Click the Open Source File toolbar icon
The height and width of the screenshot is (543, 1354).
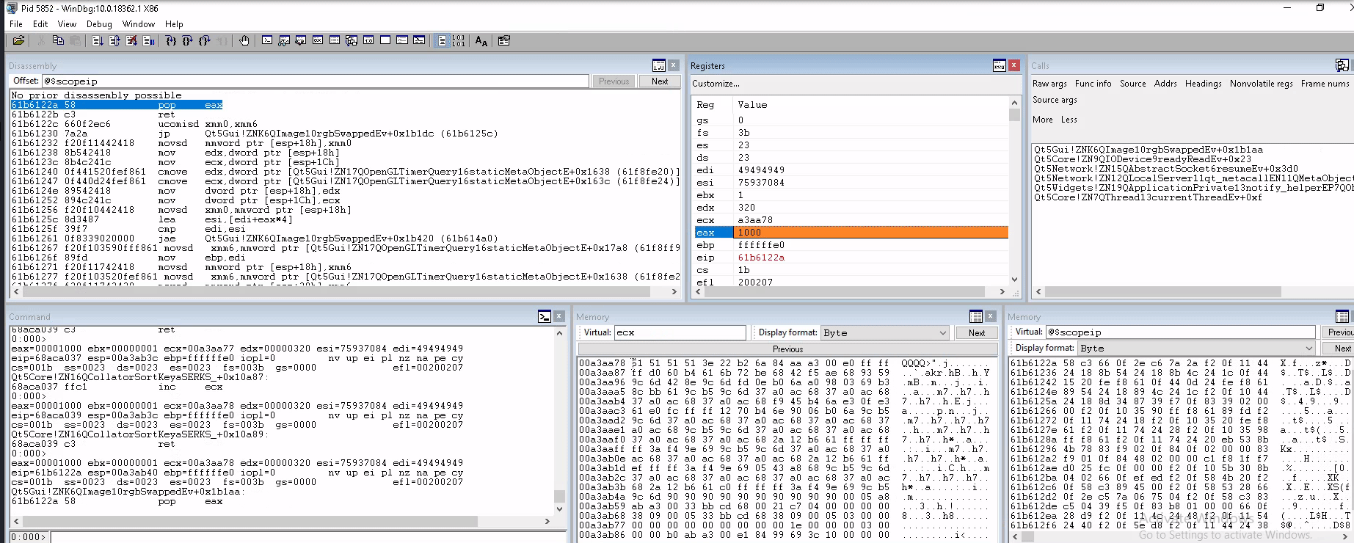(x=18, y=41)
